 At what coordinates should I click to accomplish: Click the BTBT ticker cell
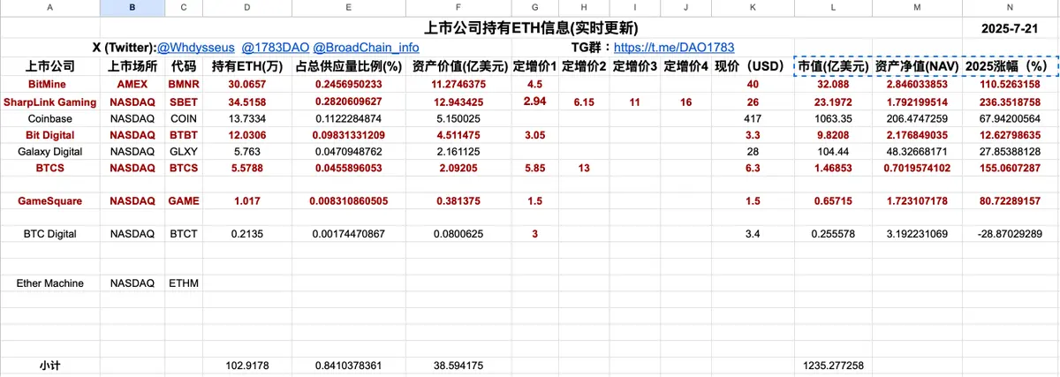[184, 135]
